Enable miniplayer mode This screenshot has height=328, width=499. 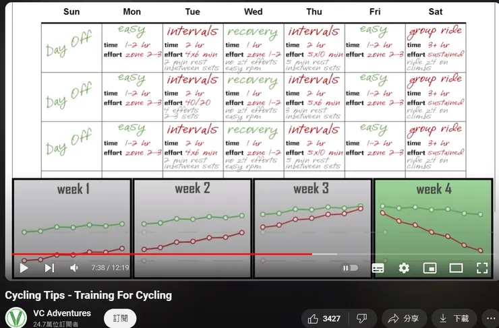pyautogui.click(x=430, y=268)
